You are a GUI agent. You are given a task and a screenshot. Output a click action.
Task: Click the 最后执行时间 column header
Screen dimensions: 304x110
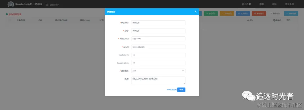[x=61, y=20]
